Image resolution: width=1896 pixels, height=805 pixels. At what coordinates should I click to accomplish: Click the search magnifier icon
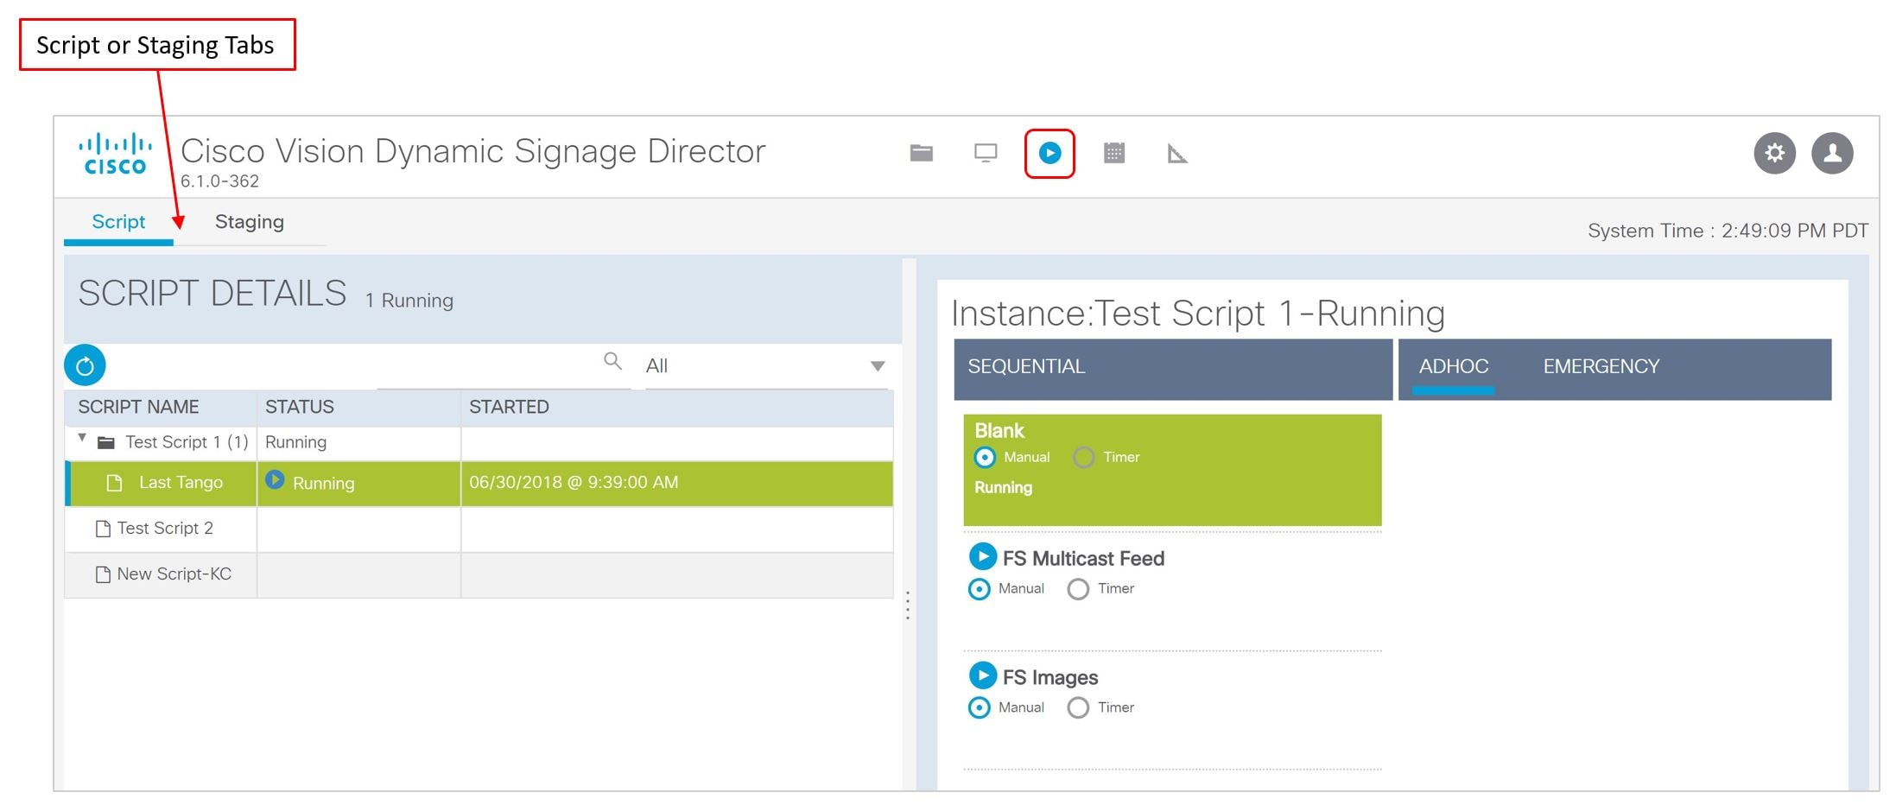(x=612, y=361)
